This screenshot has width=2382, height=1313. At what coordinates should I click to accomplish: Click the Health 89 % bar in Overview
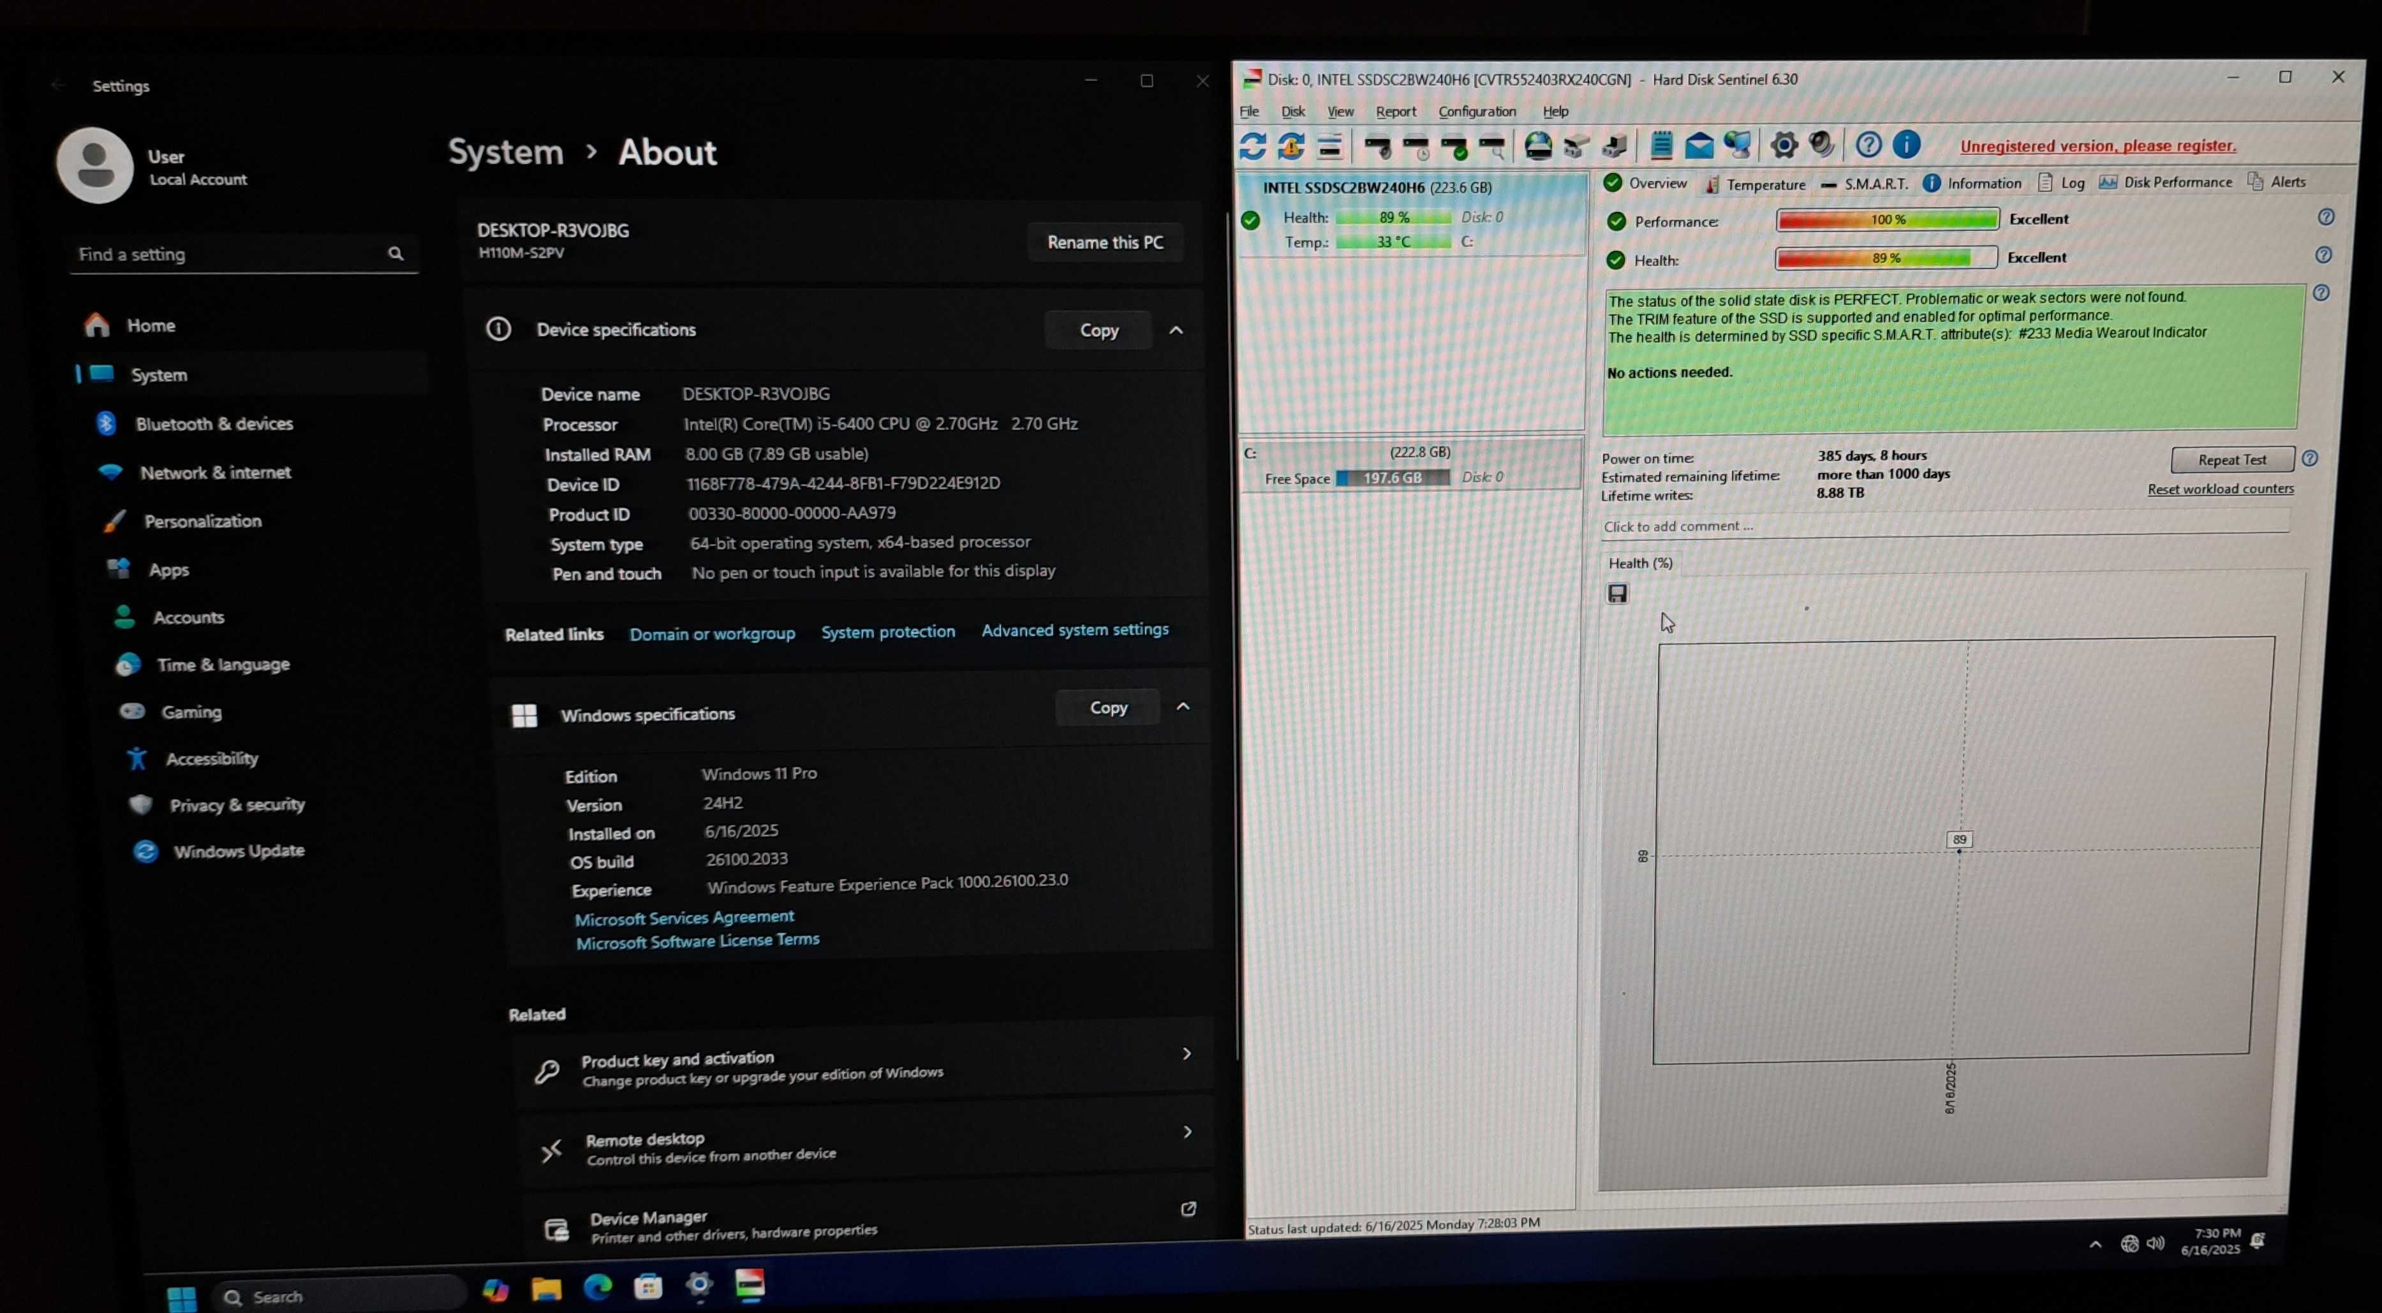coord(1886,258)
